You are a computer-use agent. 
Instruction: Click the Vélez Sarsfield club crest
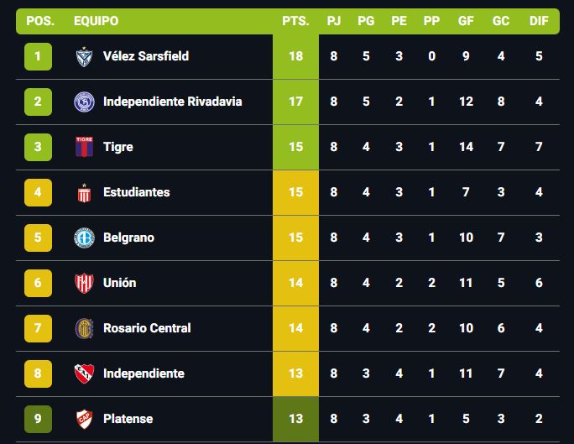click(x=84, y=56)
